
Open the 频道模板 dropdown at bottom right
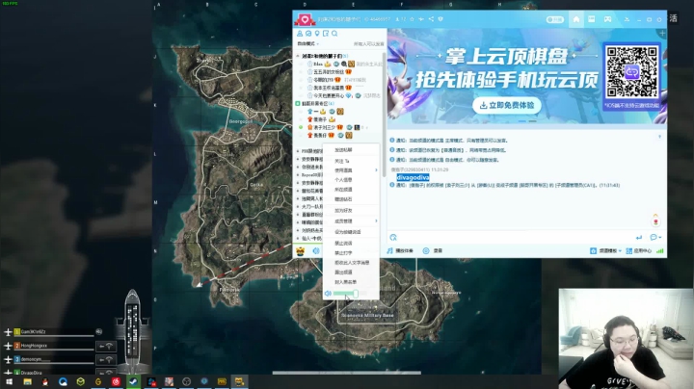coord(606,251)
